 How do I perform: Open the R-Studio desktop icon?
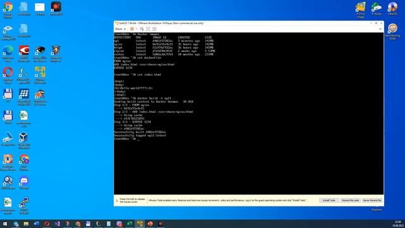point(377,8)
